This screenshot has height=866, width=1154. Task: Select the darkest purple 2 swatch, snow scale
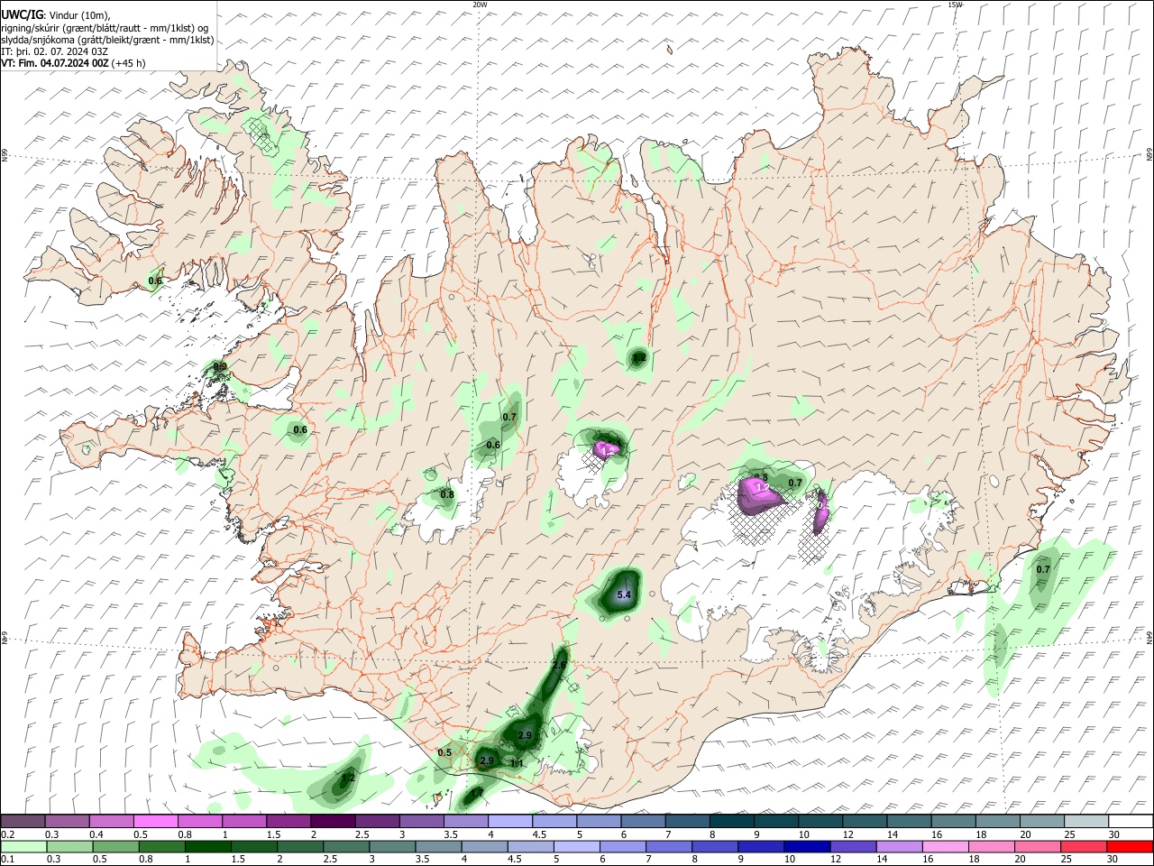[333, 822]
